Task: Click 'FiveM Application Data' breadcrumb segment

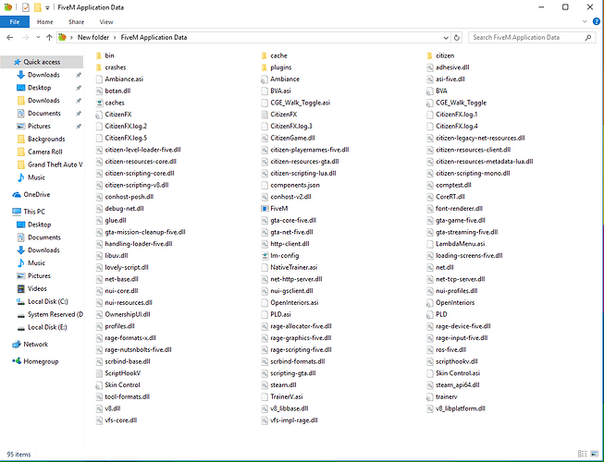Action: (x=154, y=37)
